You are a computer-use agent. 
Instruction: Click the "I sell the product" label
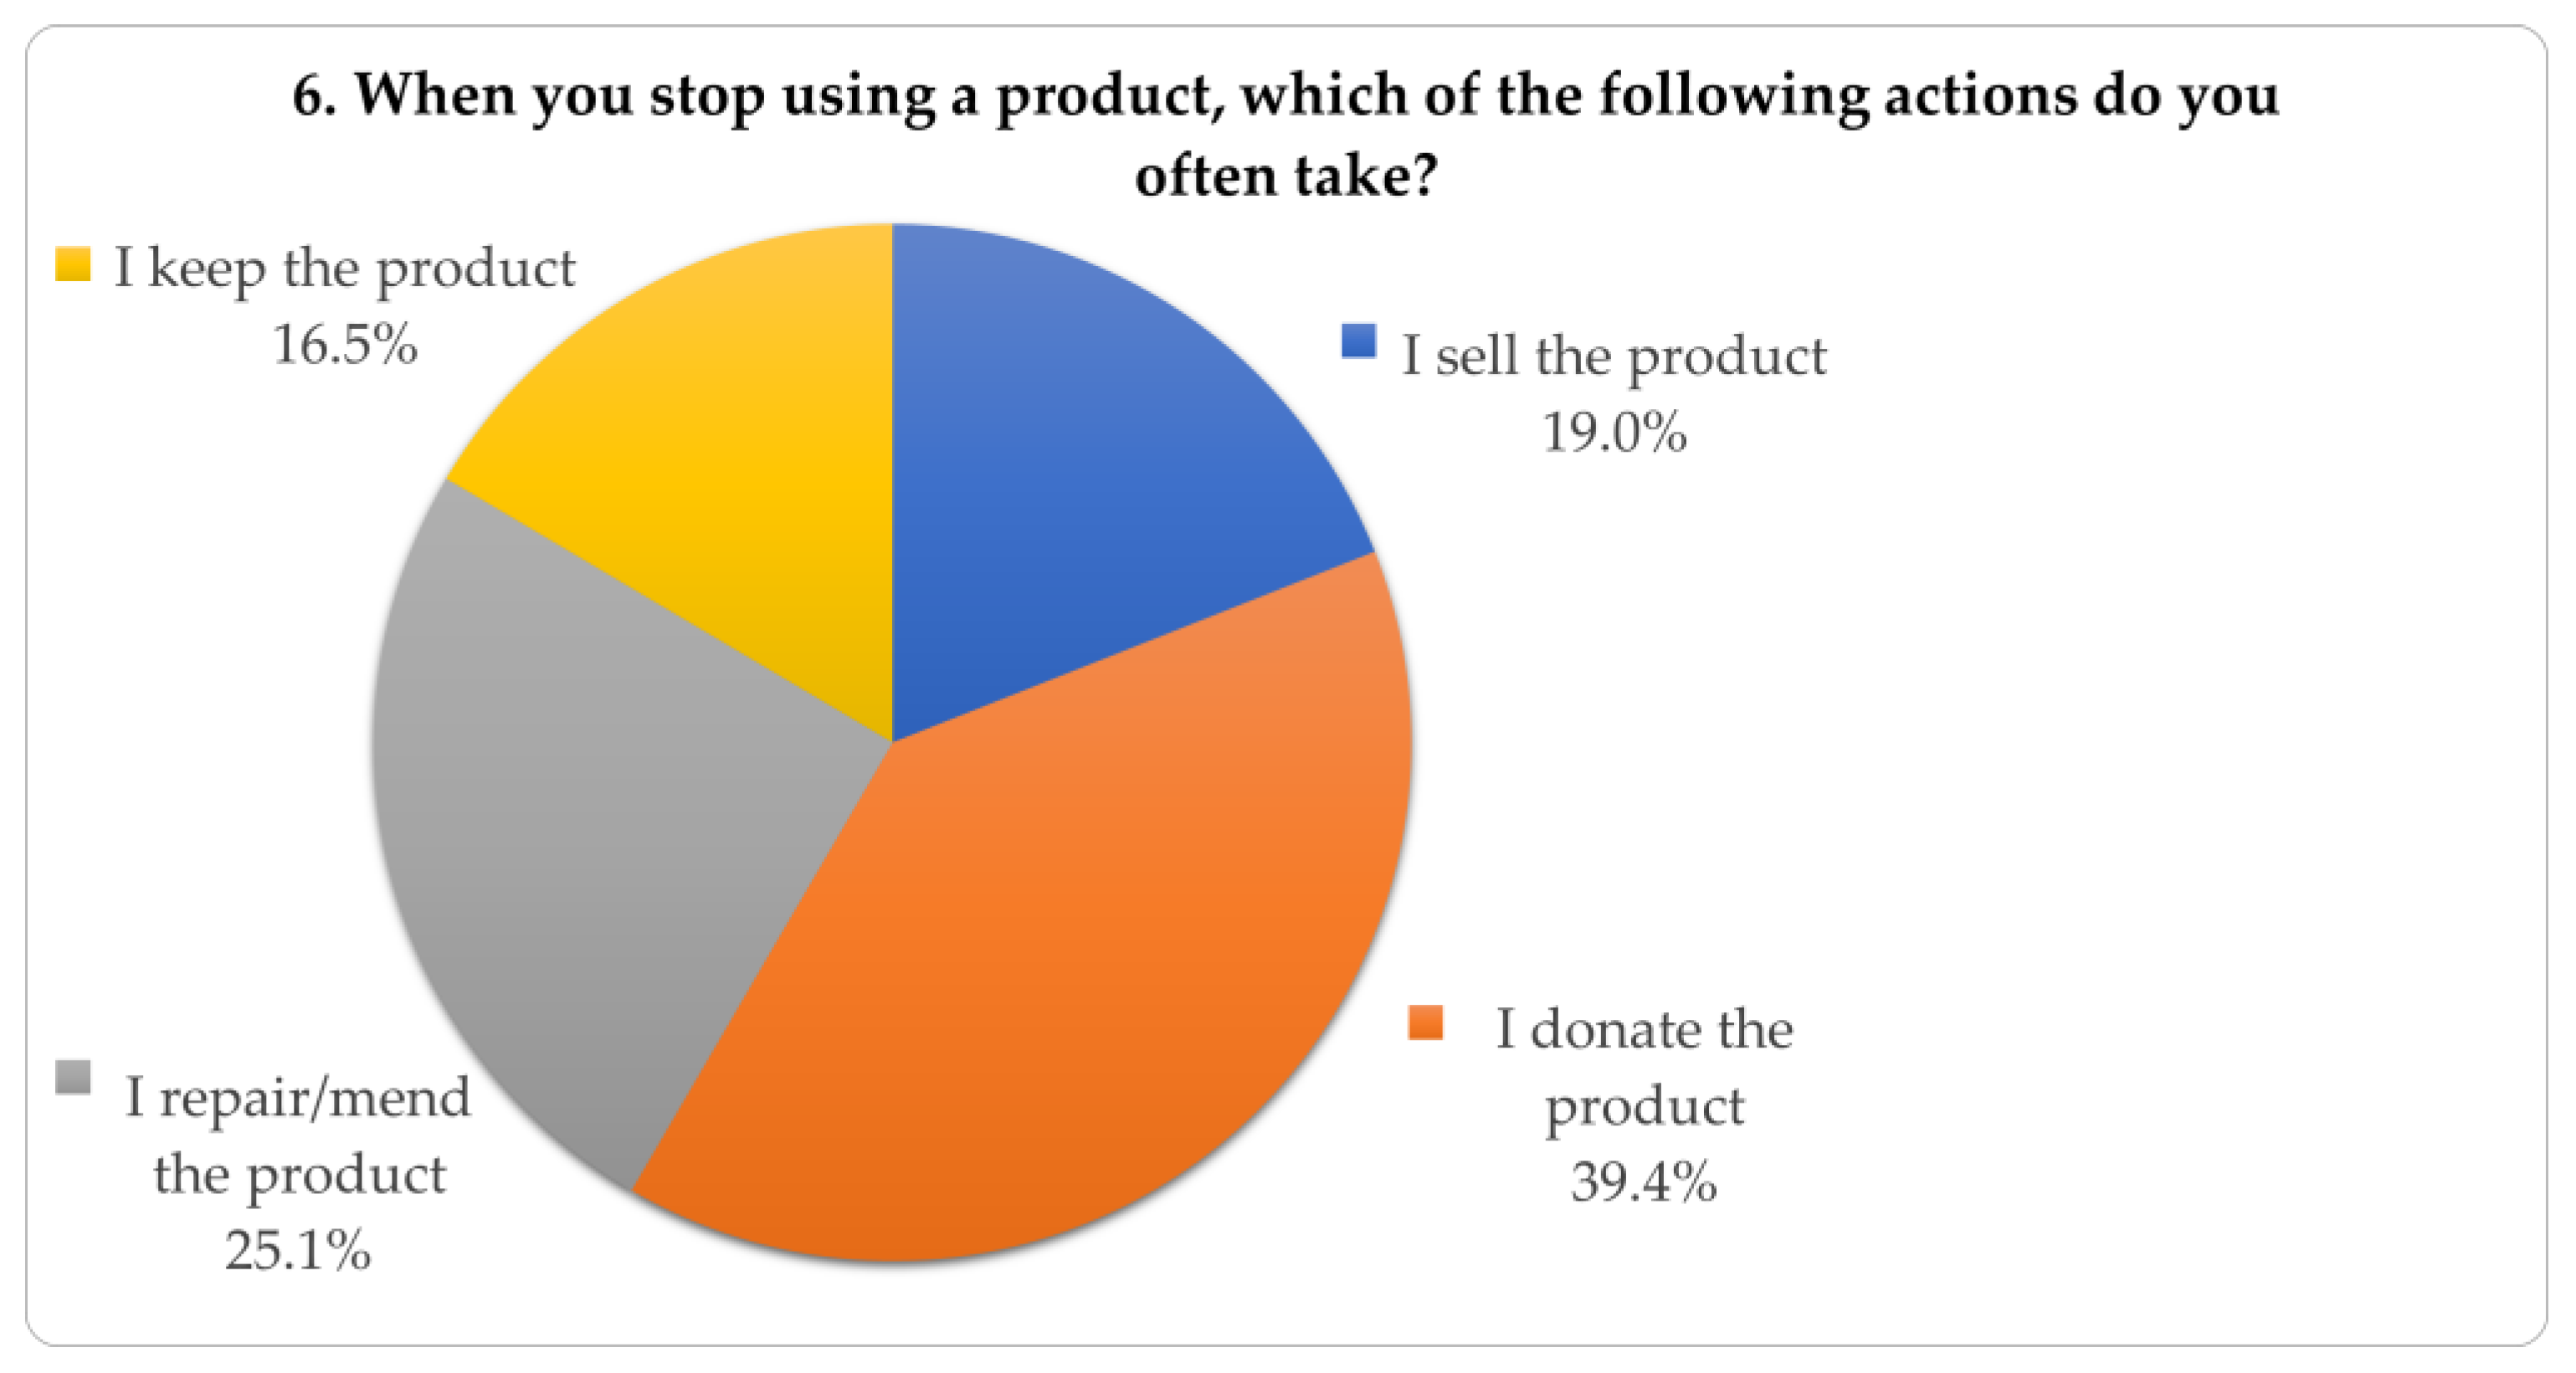(x=1613, y=355)
